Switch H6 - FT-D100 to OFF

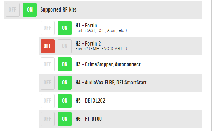[48, 119]
